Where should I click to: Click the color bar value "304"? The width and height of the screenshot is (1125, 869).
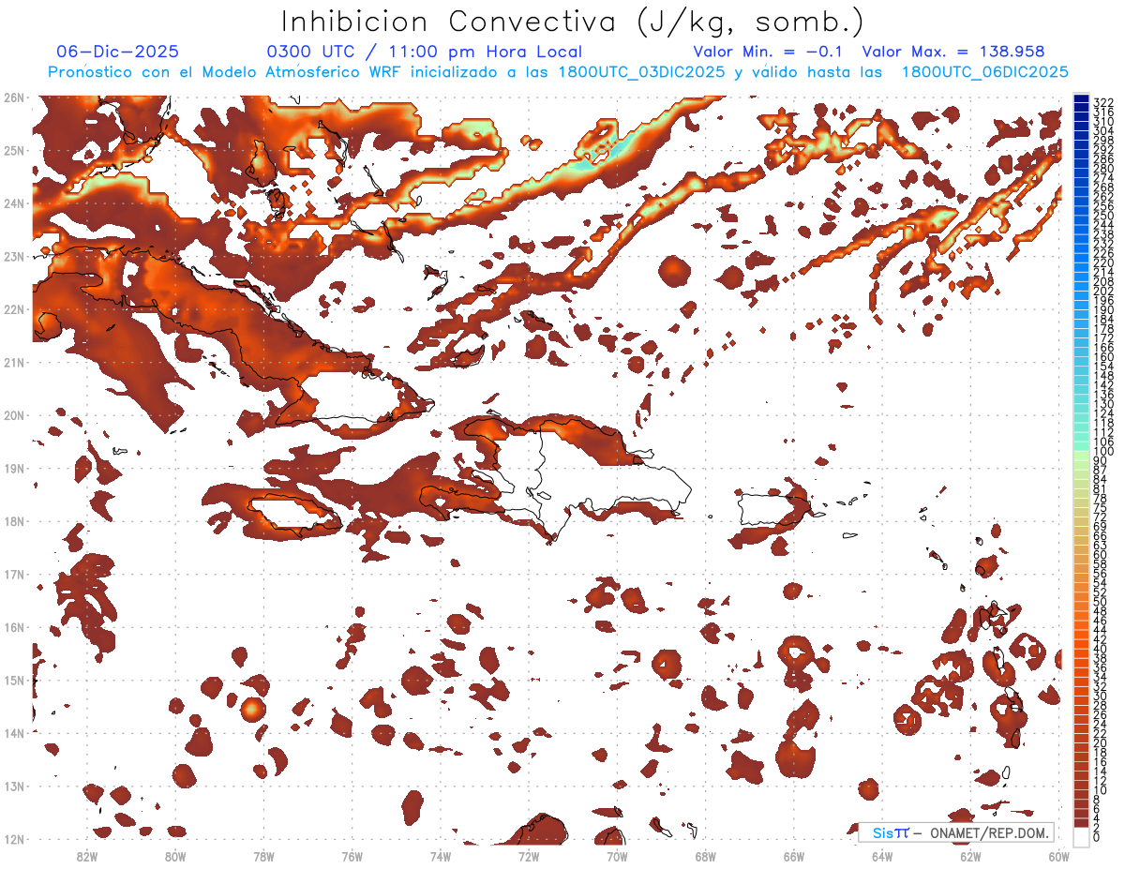pyautogui.click(x=1102, y=130)
